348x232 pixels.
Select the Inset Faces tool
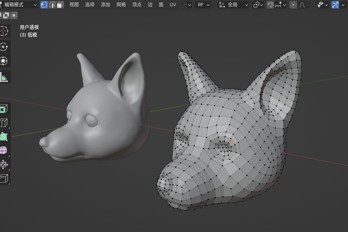(5, 122)
